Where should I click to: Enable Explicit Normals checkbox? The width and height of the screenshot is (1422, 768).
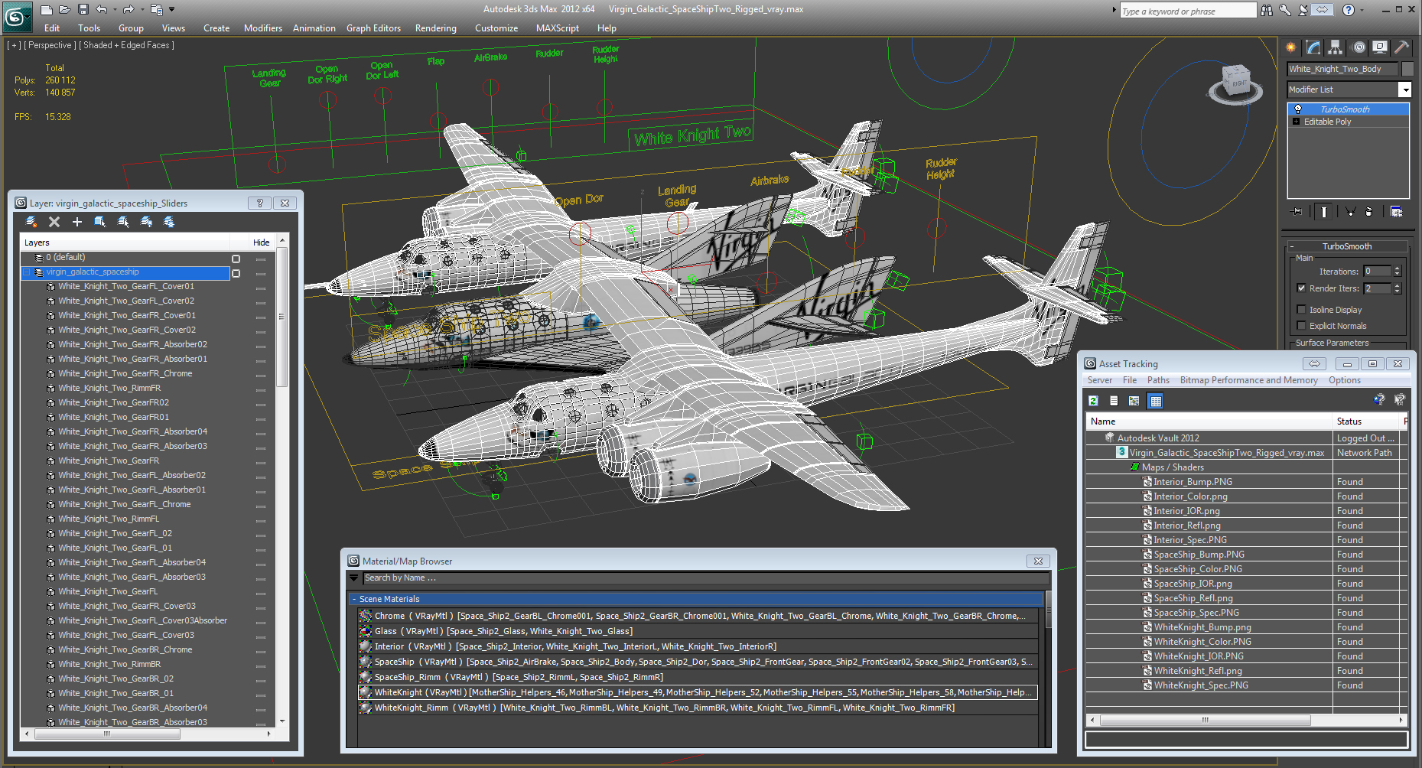(1301, 326)
